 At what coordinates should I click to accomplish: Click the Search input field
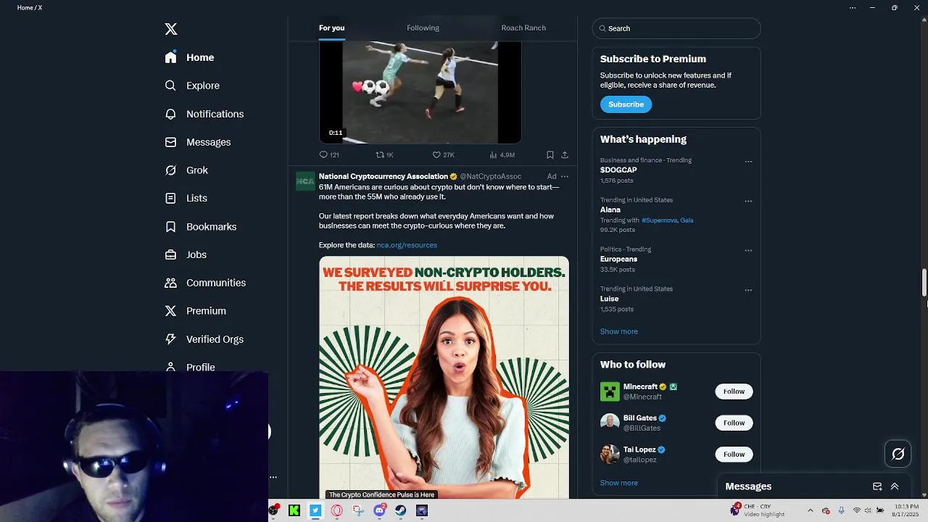click(x=676, y=28)
